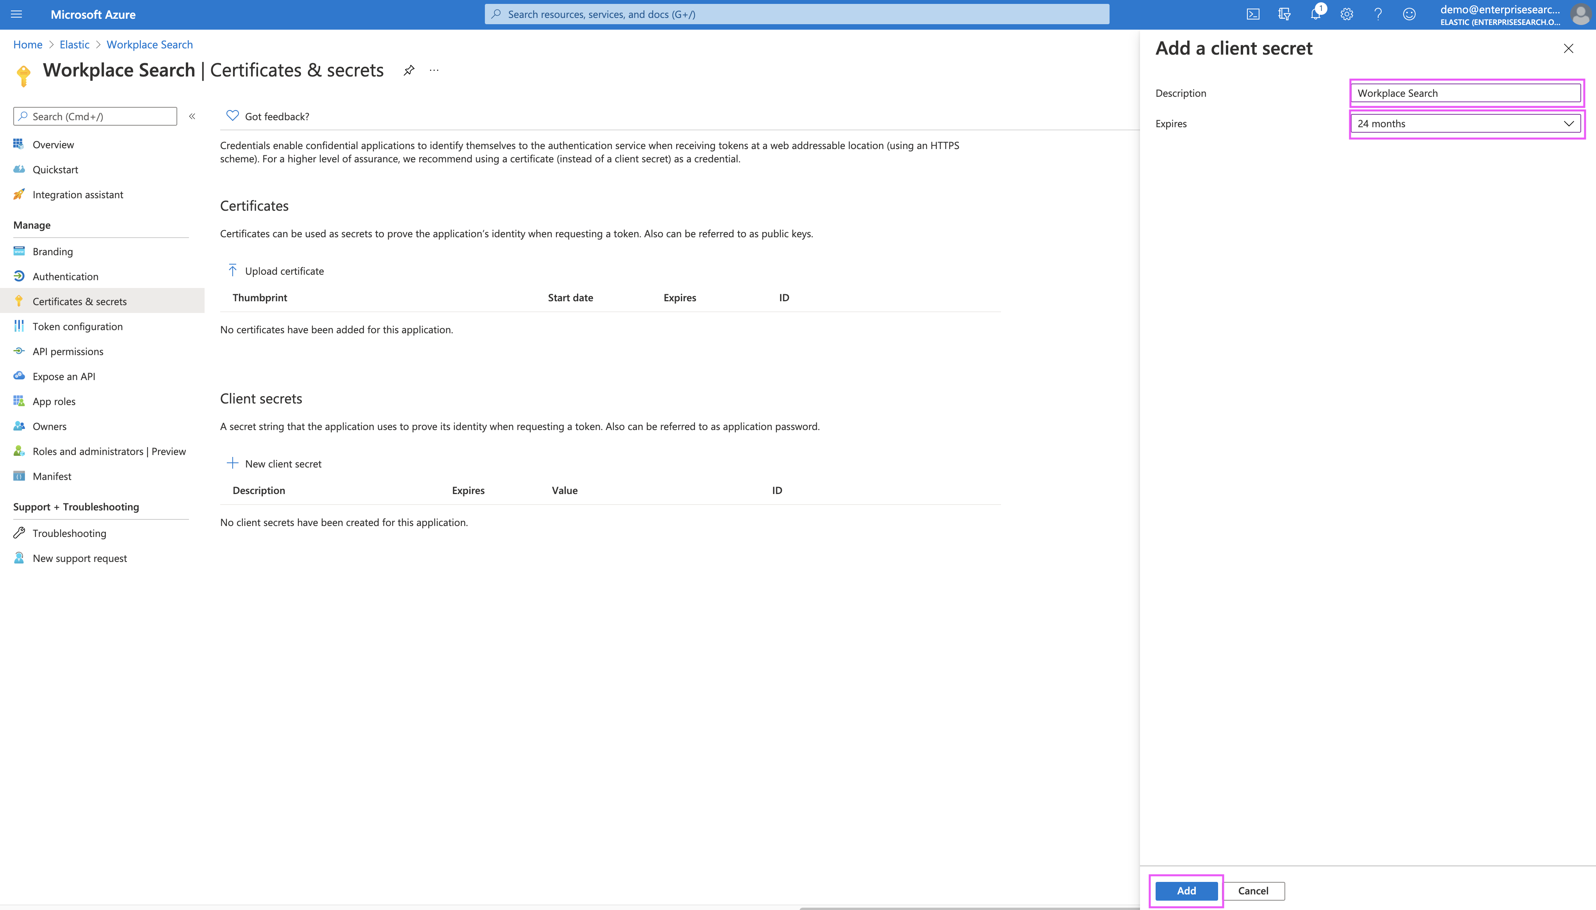Click the Elastic breadcrumb link
This screenshot has height=910, width=1596.
tap(75, 44)
